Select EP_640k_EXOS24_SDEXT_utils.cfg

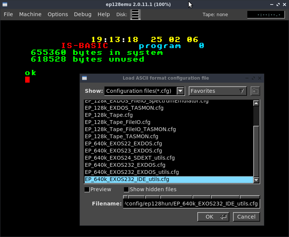[169, 158]
